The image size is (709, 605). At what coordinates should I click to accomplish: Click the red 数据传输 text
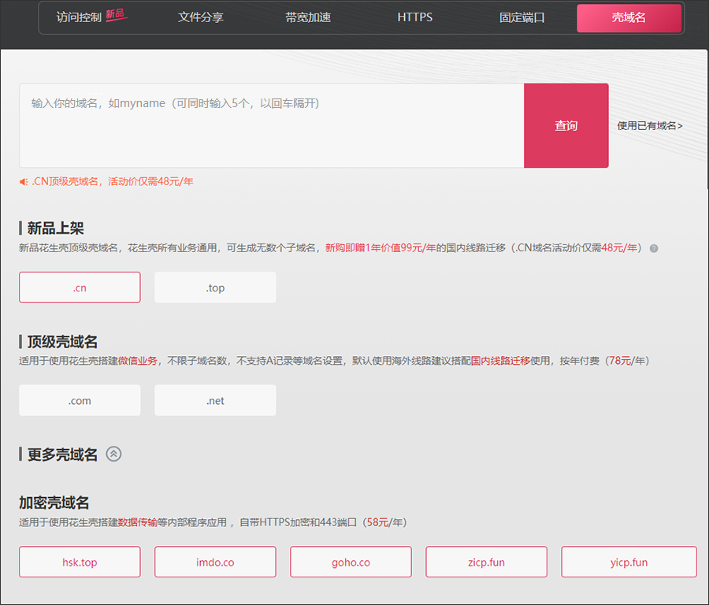click(137, 522)
